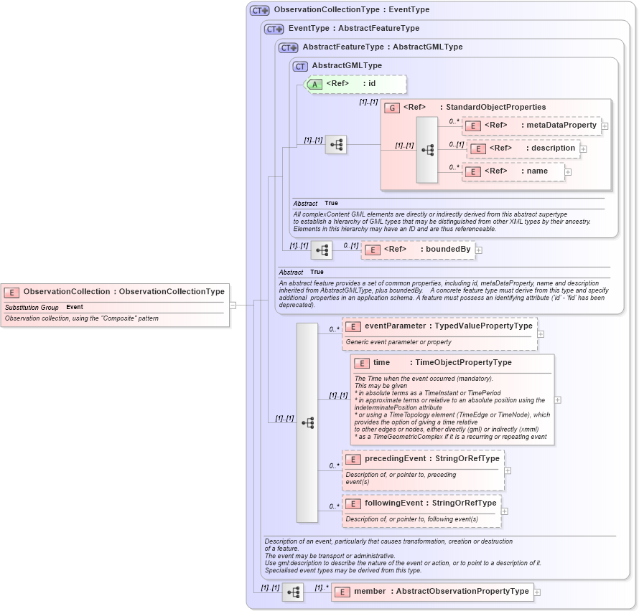
Task: Click the sequence icon connecting to boundedBy
Action: [323, 250]
